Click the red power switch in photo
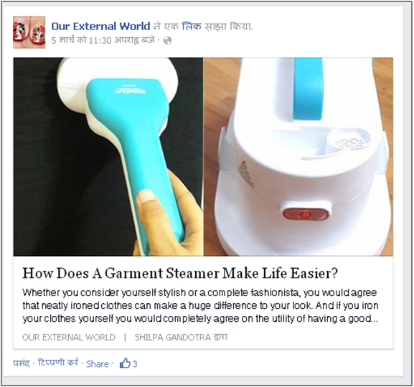This screenshot has height=387, width=414. (x=306, y=214)
